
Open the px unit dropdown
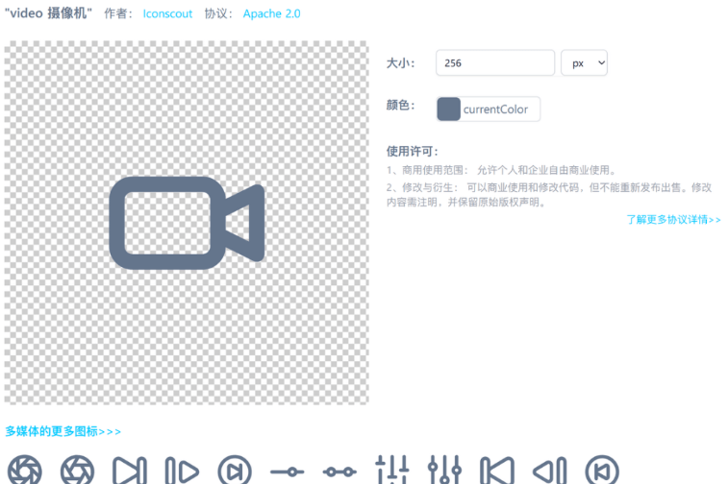[584, 62]
